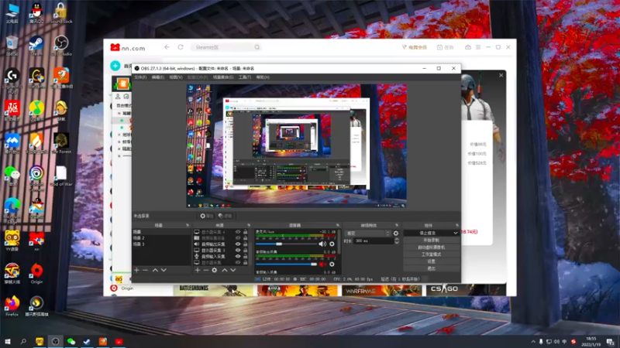The width and height of the screenshot is (620, 348).
Task: Toggle visibility eye of fourth source row
Action: [238, 250]
